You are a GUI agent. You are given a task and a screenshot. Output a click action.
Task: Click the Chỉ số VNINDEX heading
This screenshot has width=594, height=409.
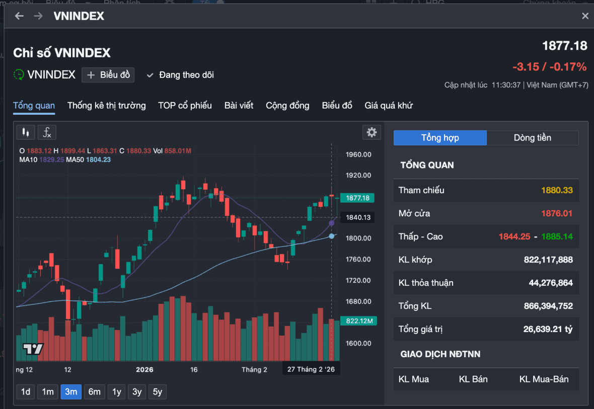(62, 53)
